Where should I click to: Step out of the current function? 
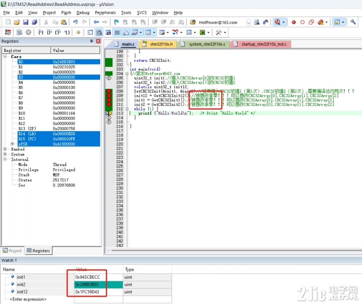coord(58,33)
